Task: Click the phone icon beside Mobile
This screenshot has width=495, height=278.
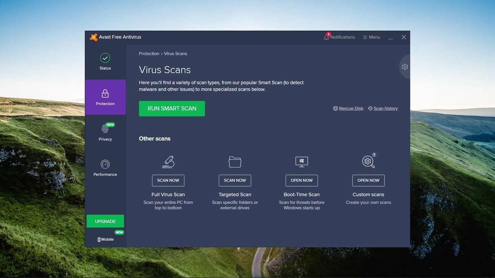Action: coord(99,239)
